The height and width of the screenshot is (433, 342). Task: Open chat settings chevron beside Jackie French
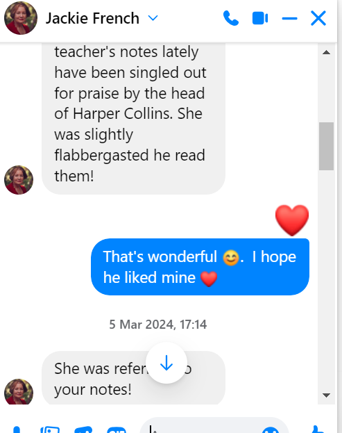pyautogui.click(x=153, y=18)
